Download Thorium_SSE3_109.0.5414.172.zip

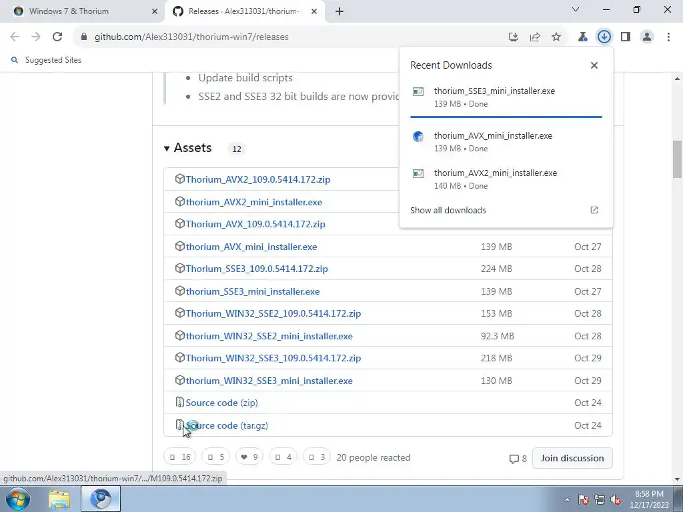pyautogui.click(x=257, y=269)
